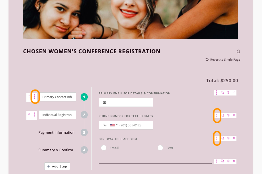Select the Email radio option

click(x=104, y=148)
